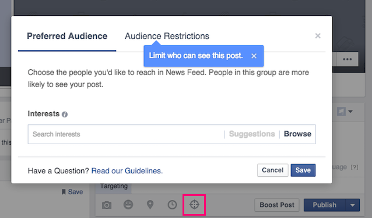Switch to the Audience Restrictions tab
Image resolution: width=372 pixels, height=218 pixels.
point(167,36)
